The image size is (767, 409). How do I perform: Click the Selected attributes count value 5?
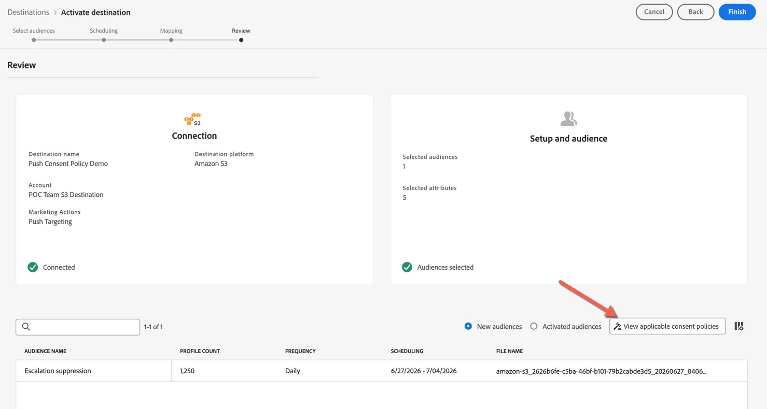(x=405, y=198)
